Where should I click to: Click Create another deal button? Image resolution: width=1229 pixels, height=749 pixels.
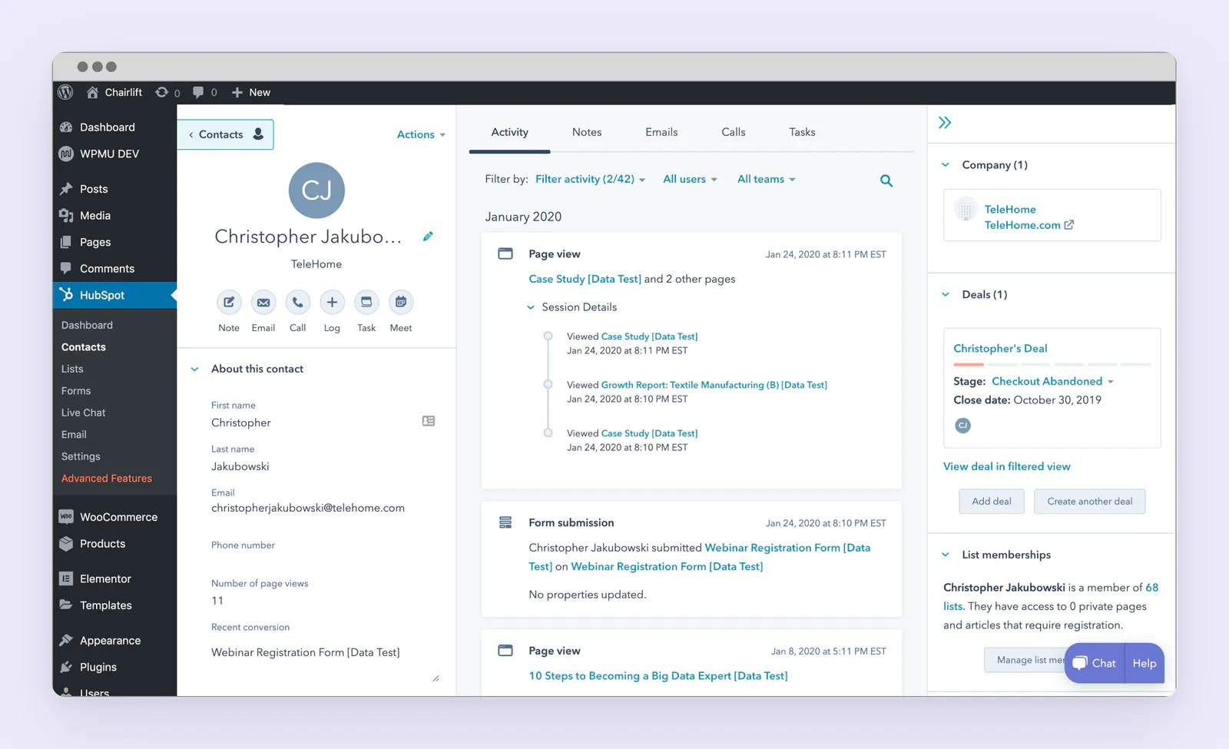1089,502
